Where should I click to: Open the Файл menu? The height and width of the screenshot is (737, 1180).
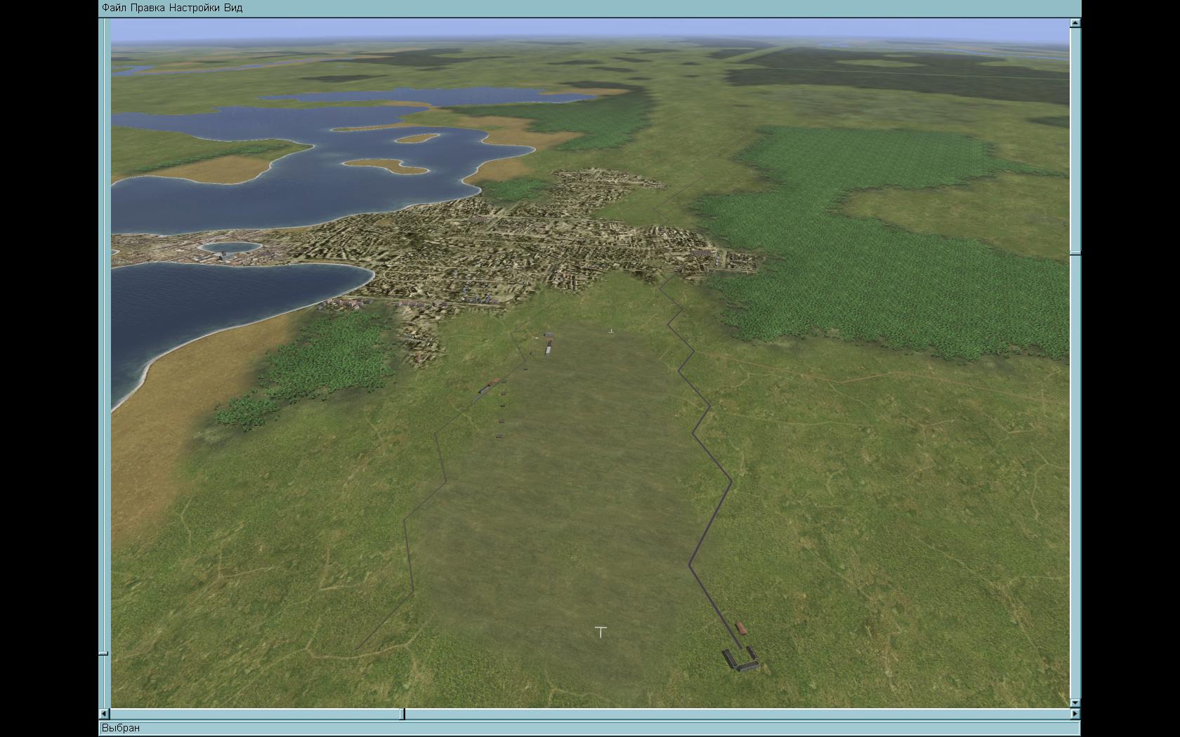coord(114,8)
